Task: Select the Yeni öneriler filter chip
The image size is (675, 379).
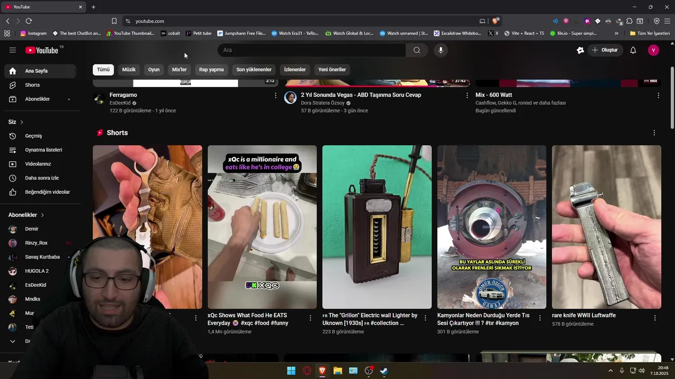Action: (x=332, y=69)
